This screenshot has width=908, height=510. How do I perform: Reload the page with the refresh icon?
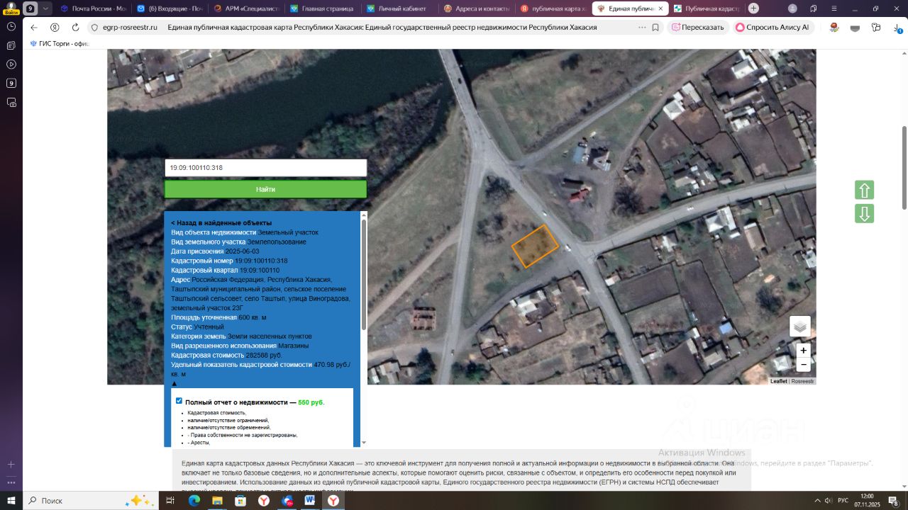(75, 27)
